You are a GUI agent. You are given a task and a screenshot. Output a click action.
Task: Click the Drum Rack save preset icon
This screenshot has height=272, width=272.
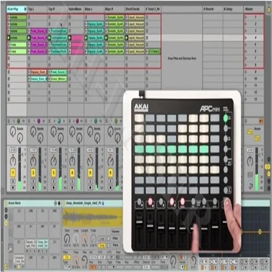point(59,203)
